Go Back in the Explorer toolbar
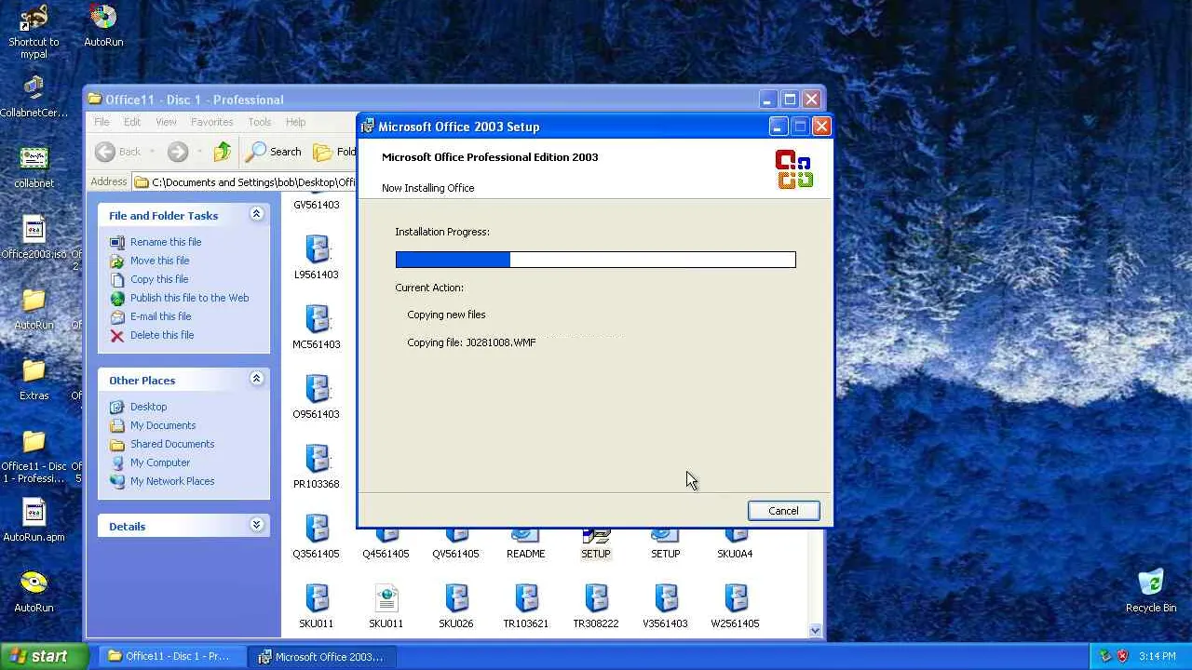Image resolution: width=1192 pixels, height=670 pixels. click(x=119, y=152)
